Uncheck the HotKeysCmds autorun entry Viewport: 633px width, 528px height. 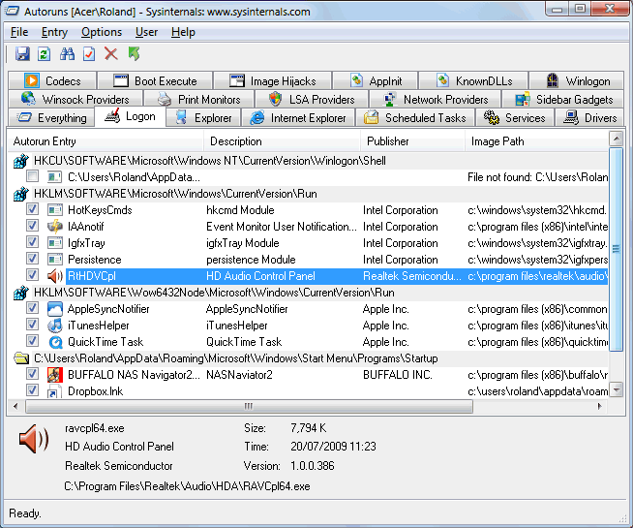pyautogui.click(x=33, y=210)
